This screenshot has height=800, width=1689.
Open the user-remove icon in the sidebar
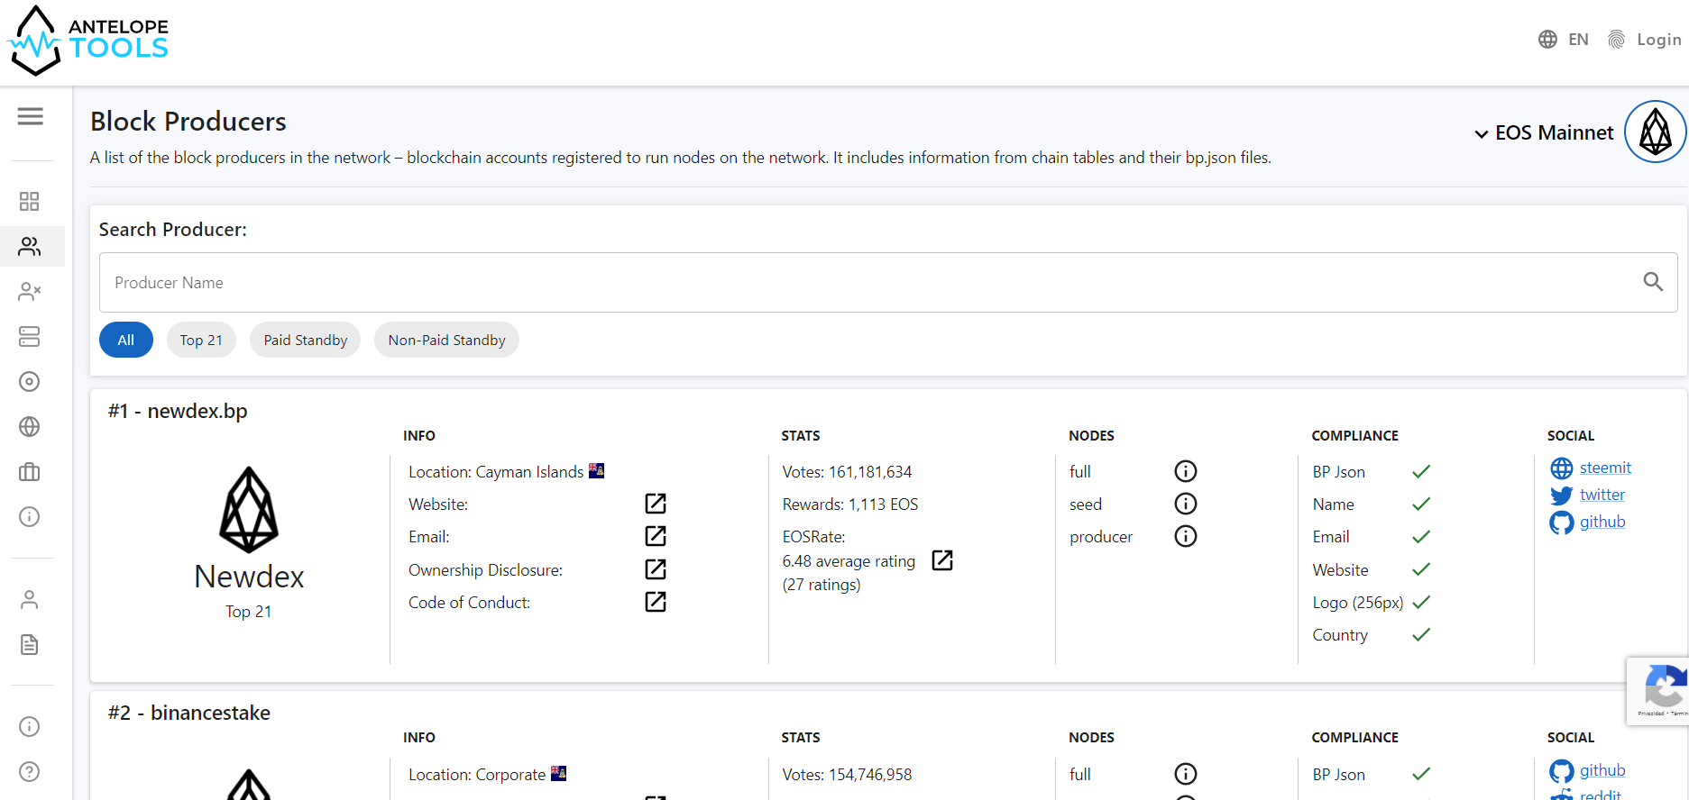point(30,291)
